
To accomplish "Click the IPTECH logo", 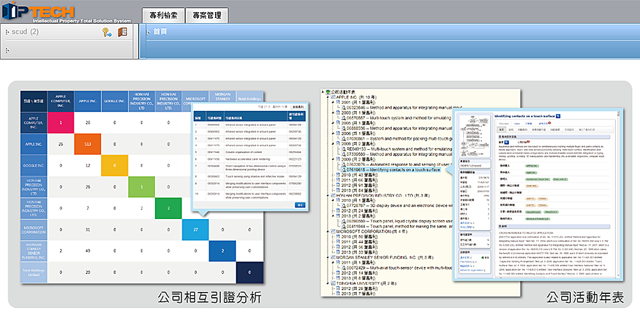I will tap(66, 12).
